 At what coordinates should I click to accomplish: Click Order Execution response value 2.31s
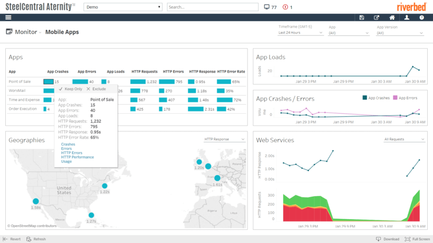click(209, 109)
